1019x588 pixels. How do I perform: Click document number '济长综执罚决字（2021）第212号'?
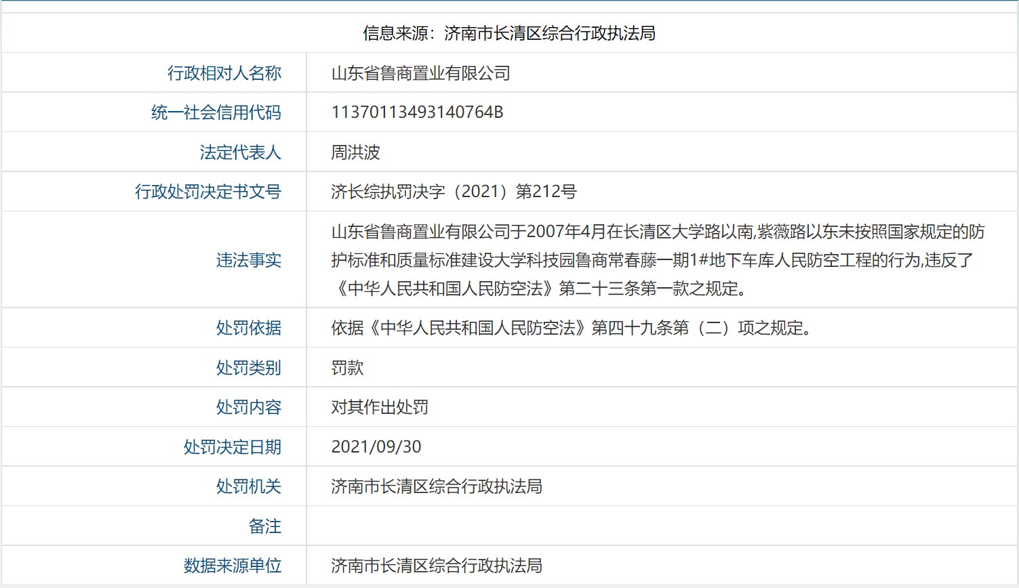[x=454, y=192]
